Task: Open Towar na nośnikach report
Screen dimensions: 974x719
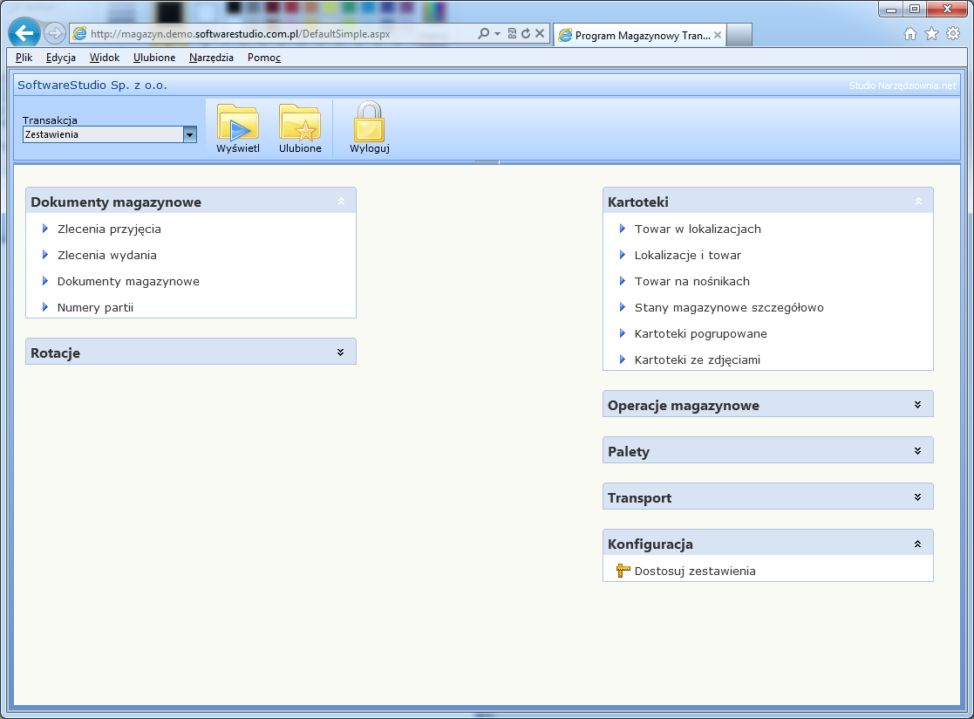Action: click(692, 281)
